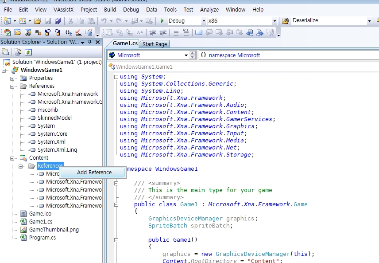Image resolution: width=379 pixels, height=263 pixels.
Task: Click the namespace Microsoft members box
Action: [x=289, y=55]
